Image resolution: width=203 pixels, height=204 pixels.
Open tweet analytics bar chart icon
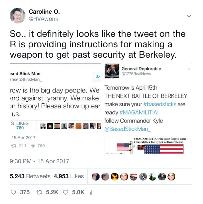point(92,192)
